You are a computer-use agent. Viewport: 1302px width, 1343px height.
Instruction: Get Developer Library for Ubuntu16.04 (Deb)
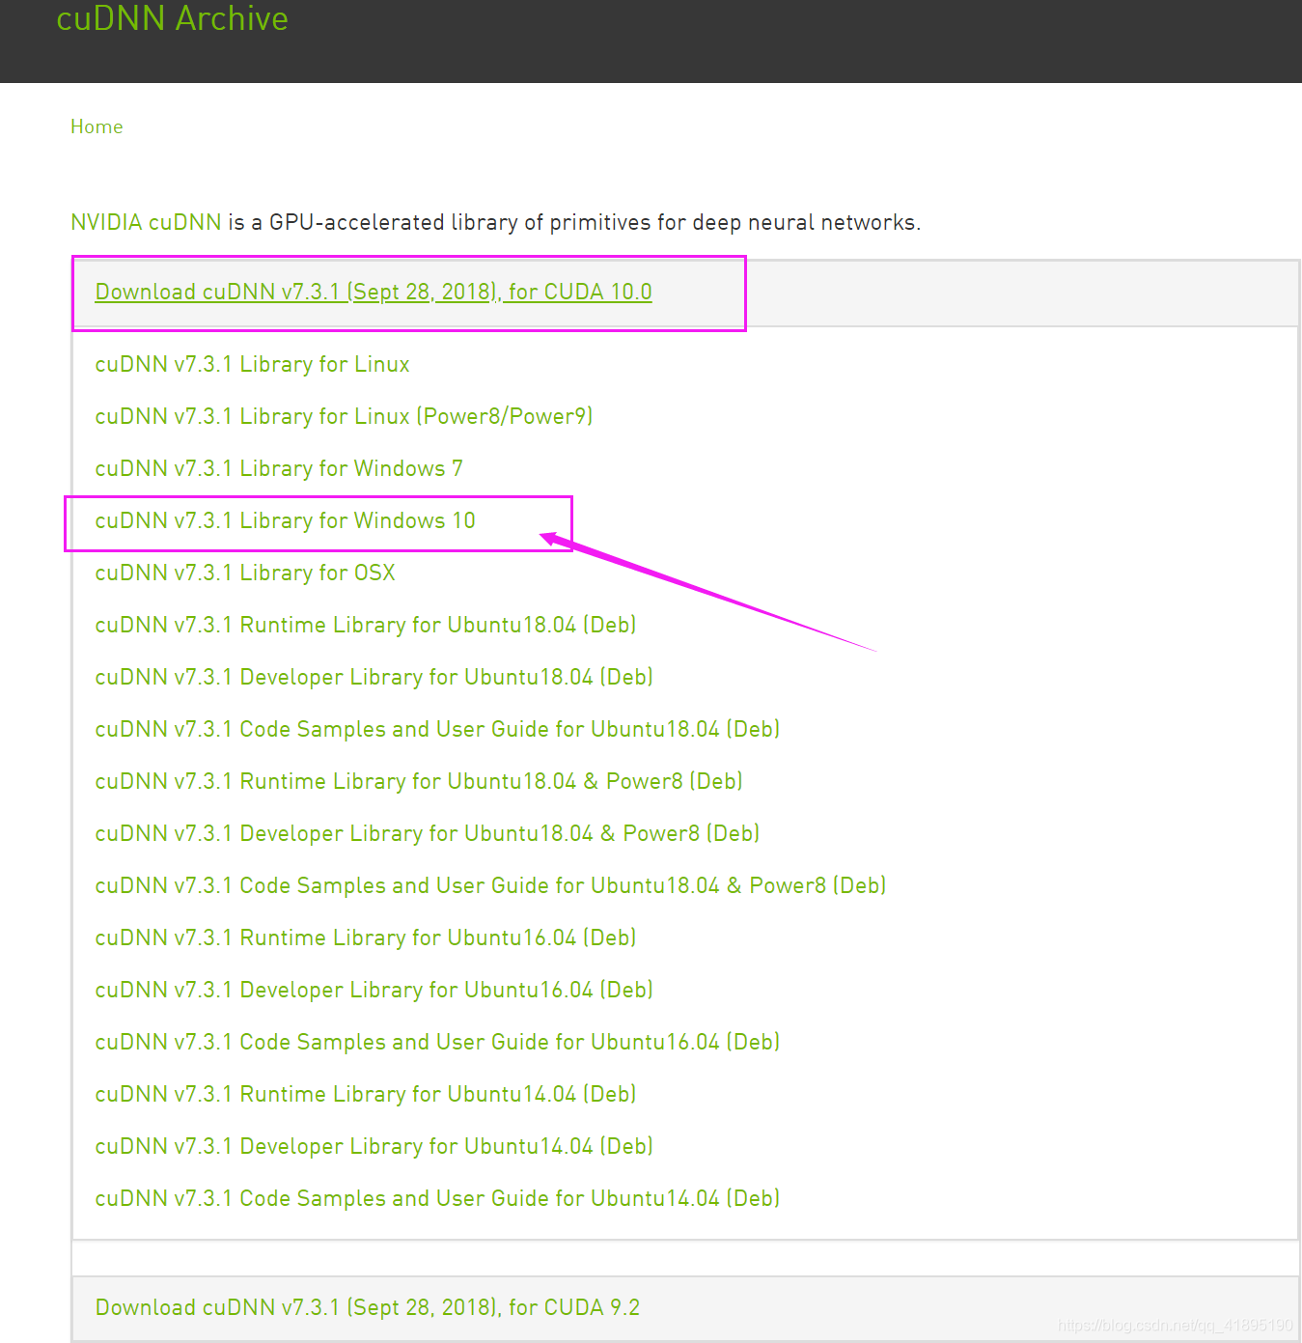374,990
